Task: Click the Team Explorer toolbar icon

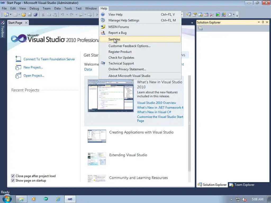Action: pos(200,15)
